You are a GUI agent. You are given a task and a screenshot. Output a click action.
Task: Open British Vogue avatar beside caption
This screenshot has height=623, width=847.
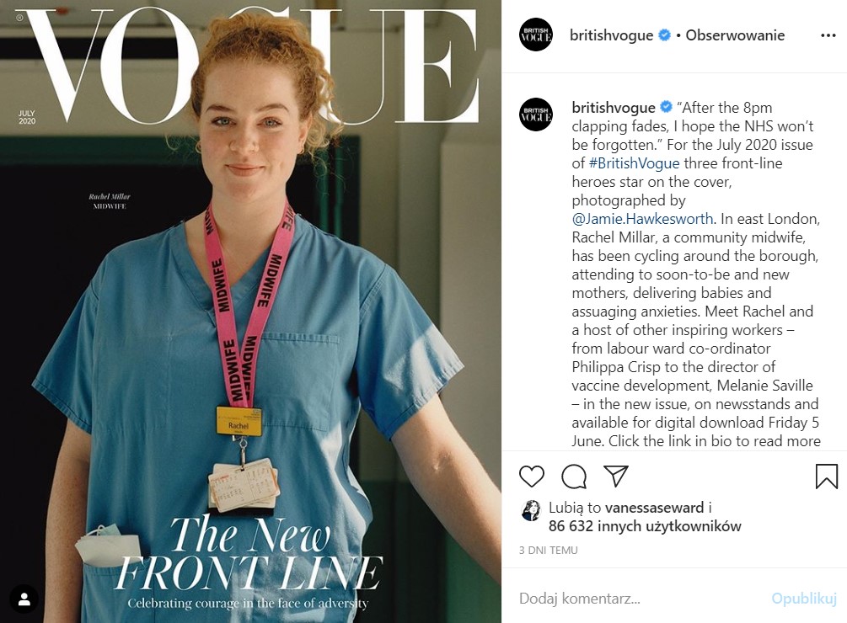pyautogui.click(x=536, y=114)
